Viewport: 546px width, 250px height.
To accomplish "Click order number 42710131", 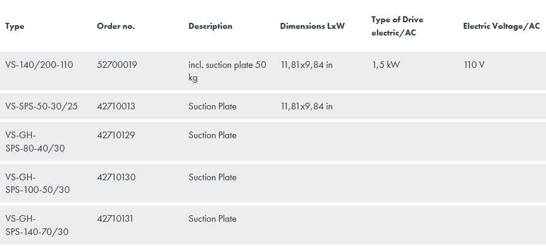I will pyautogui.click(x=115, y=219).
